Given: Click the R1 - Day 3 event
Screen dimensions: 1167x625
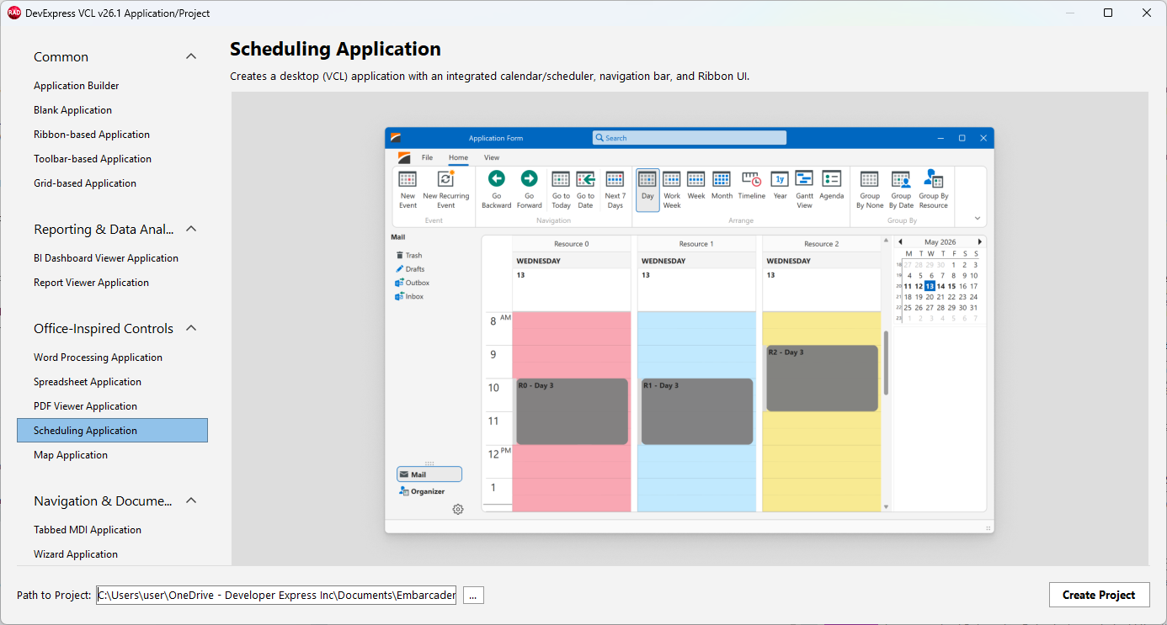Looking at the screenshot, I should [697, 411].
